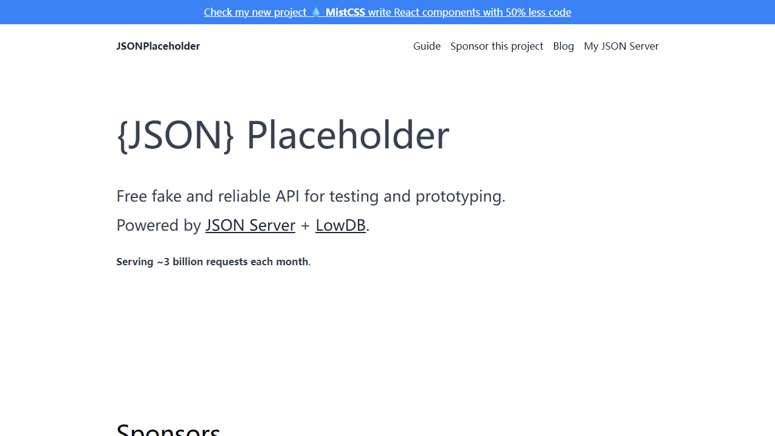
Task: Open the Blog navigation link
Action: [x=564, y=46]
